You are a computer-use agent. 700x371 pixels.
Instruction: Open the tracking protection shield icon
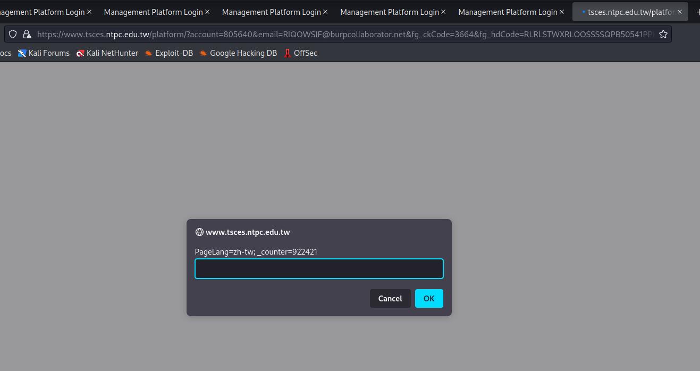pos(13,34)
